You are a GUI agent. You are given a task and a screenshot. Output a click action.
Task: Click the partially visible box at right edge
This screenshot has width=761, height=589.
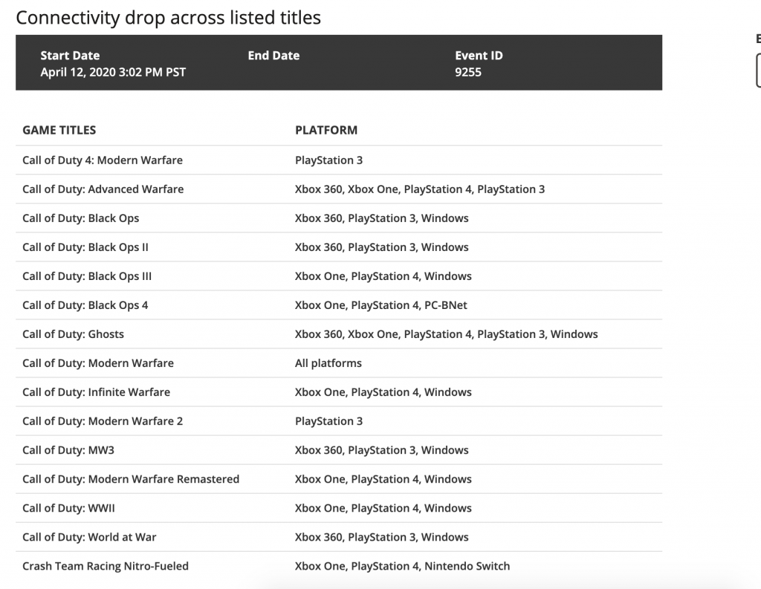tap(757, 71)
